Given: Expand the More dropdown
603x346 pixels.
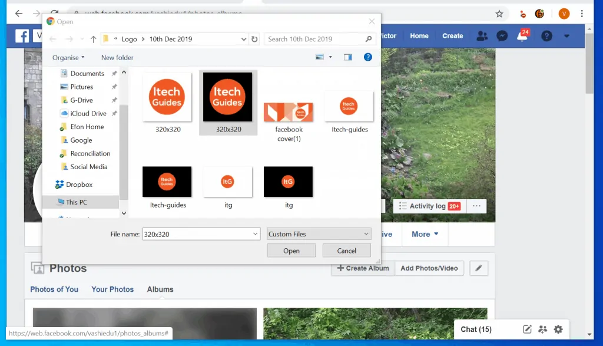Looking at the screenshot, I should (x=424, y=233).
